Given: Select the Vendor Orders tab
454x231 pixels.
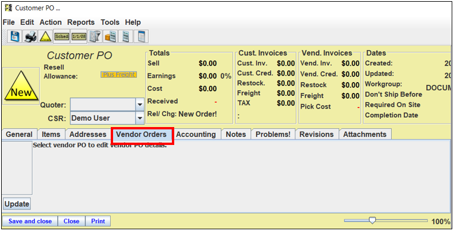Looking at the screenshot, I should point(141,135).
